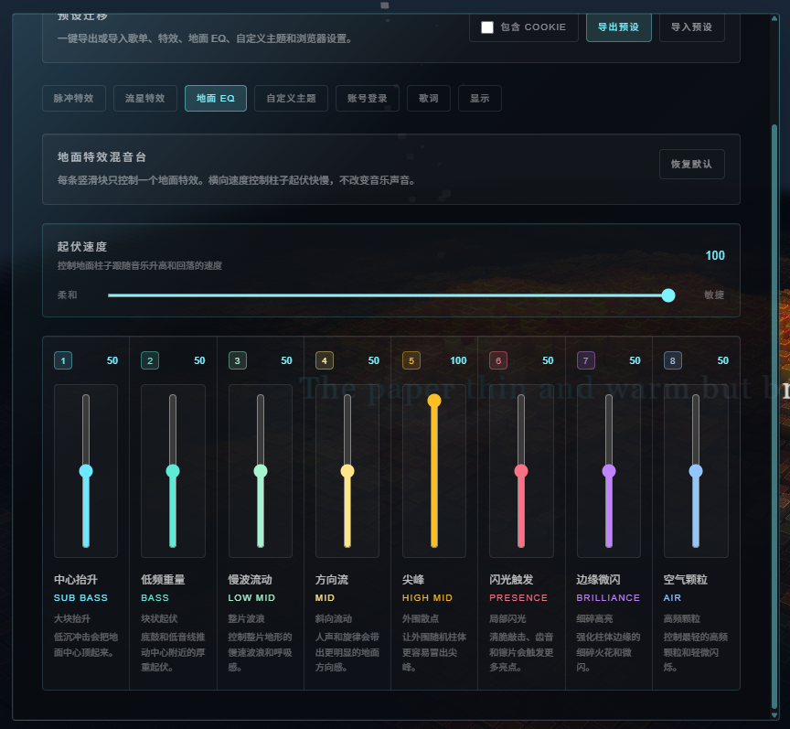Click channel badge 8 for AIR

pyautogui.click(x=673, y=360)
